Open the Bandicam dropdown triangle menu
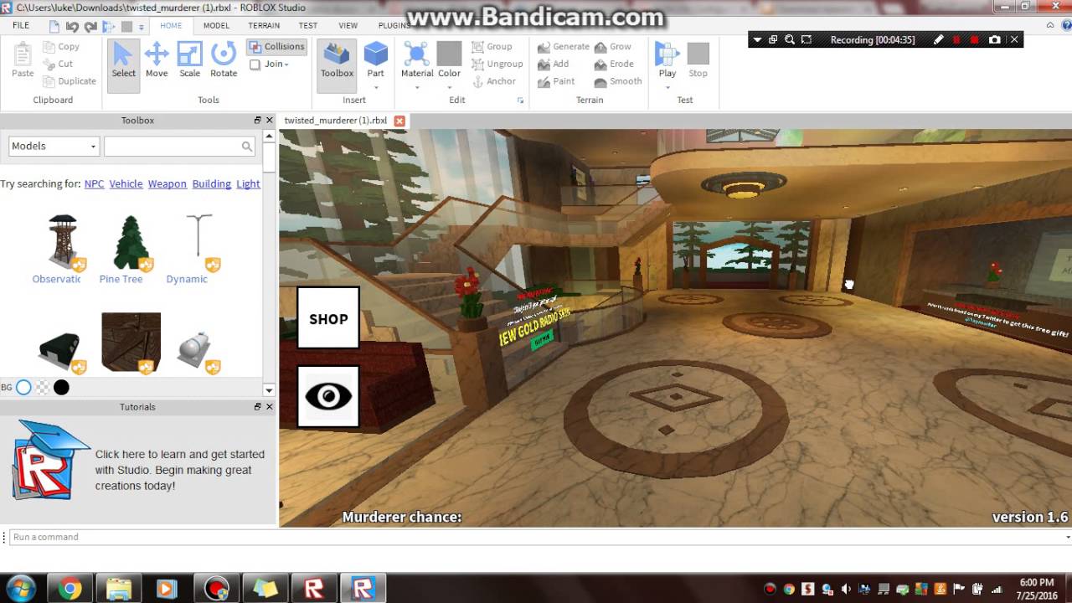Image resolution: width=1072 pixels, height=603 pixels. tap(757, 39)
